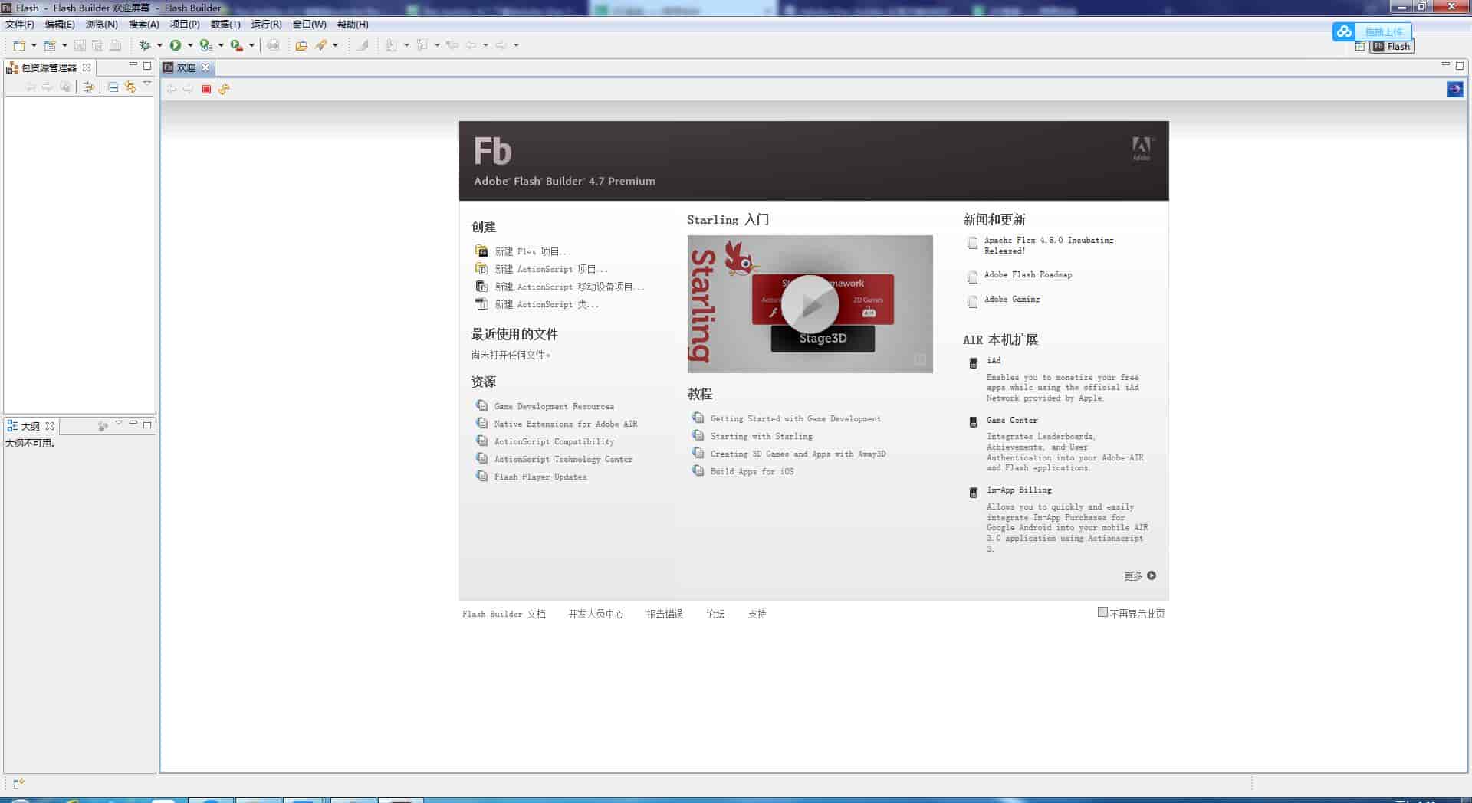Click the 新建 ActionScript 类 icon
Image resolution: width=1472 pixels, height=803 pixels.
tap(481, 304)
